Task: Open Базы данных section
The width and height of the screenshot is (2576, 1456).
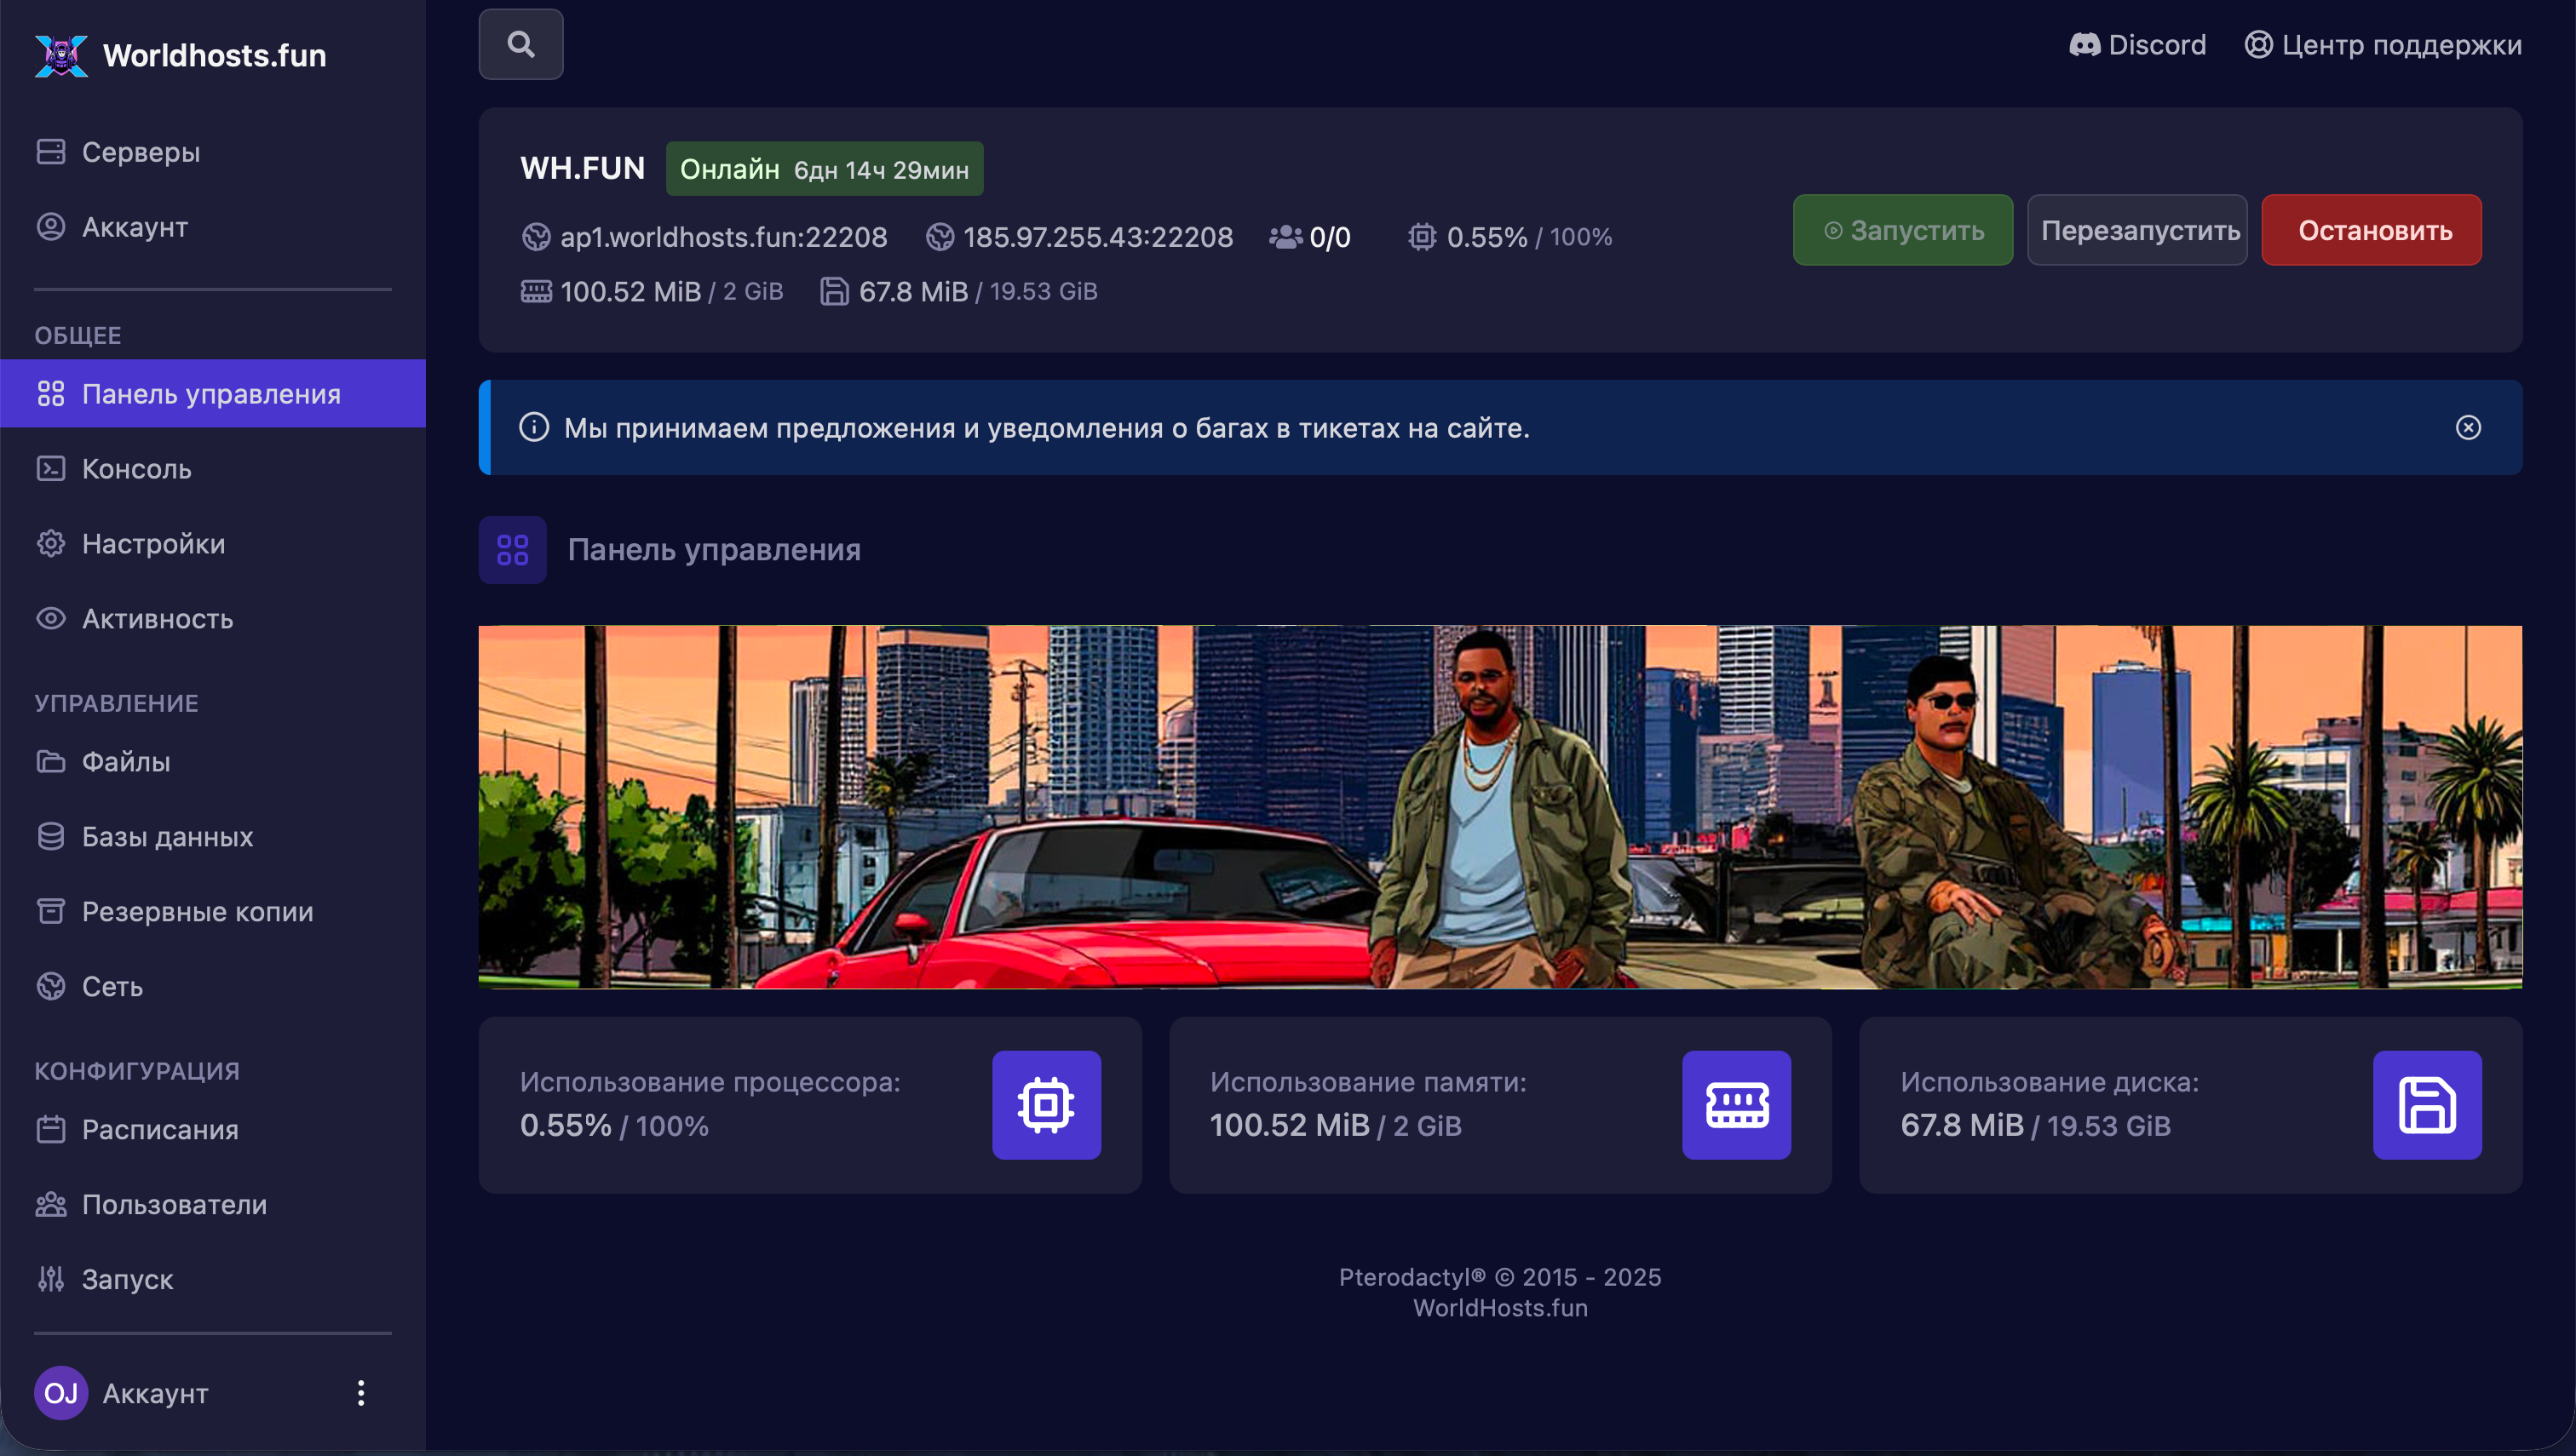Action: click(x=167, y=836)
